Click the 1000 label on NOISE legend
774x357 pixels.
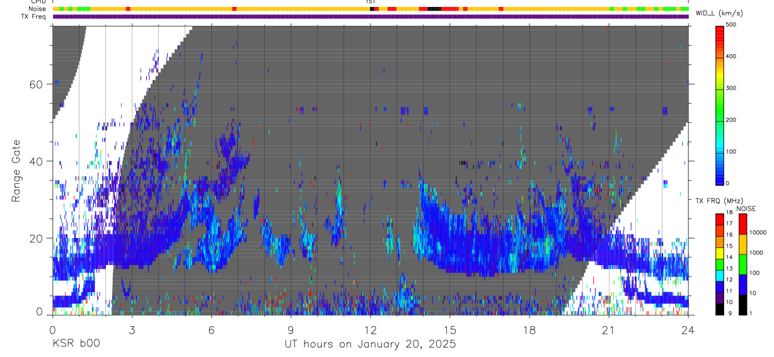(756, 252)
